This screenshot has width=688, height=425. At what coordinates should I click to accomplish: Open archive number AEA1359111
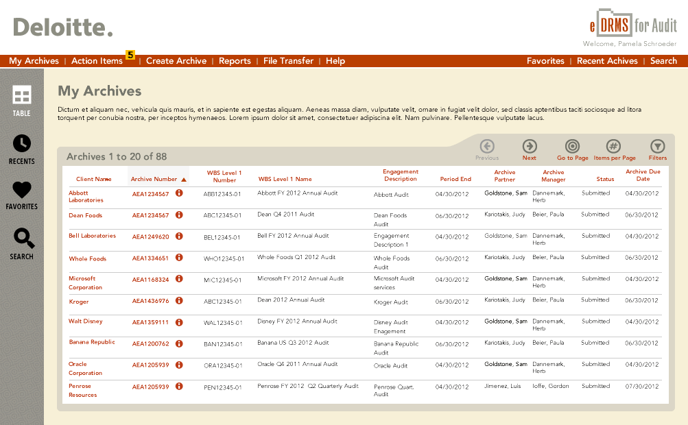click(x=150, y=322)
